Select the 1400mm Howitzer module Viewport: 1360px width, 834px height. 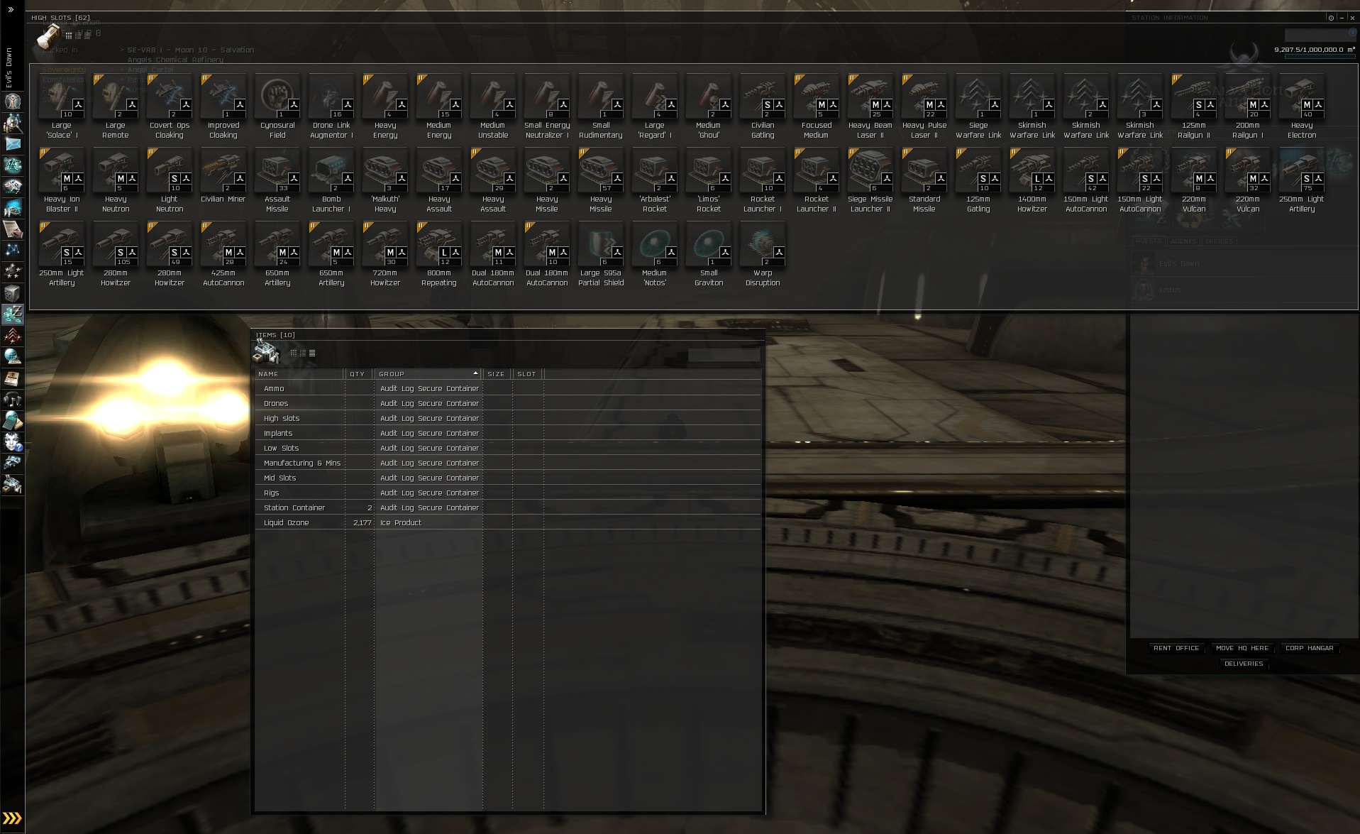tap(1032, 180)
